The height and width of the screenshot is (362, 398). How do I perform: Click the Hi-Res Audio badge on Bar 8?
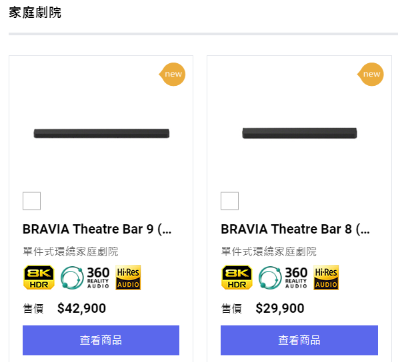point(326,277)
